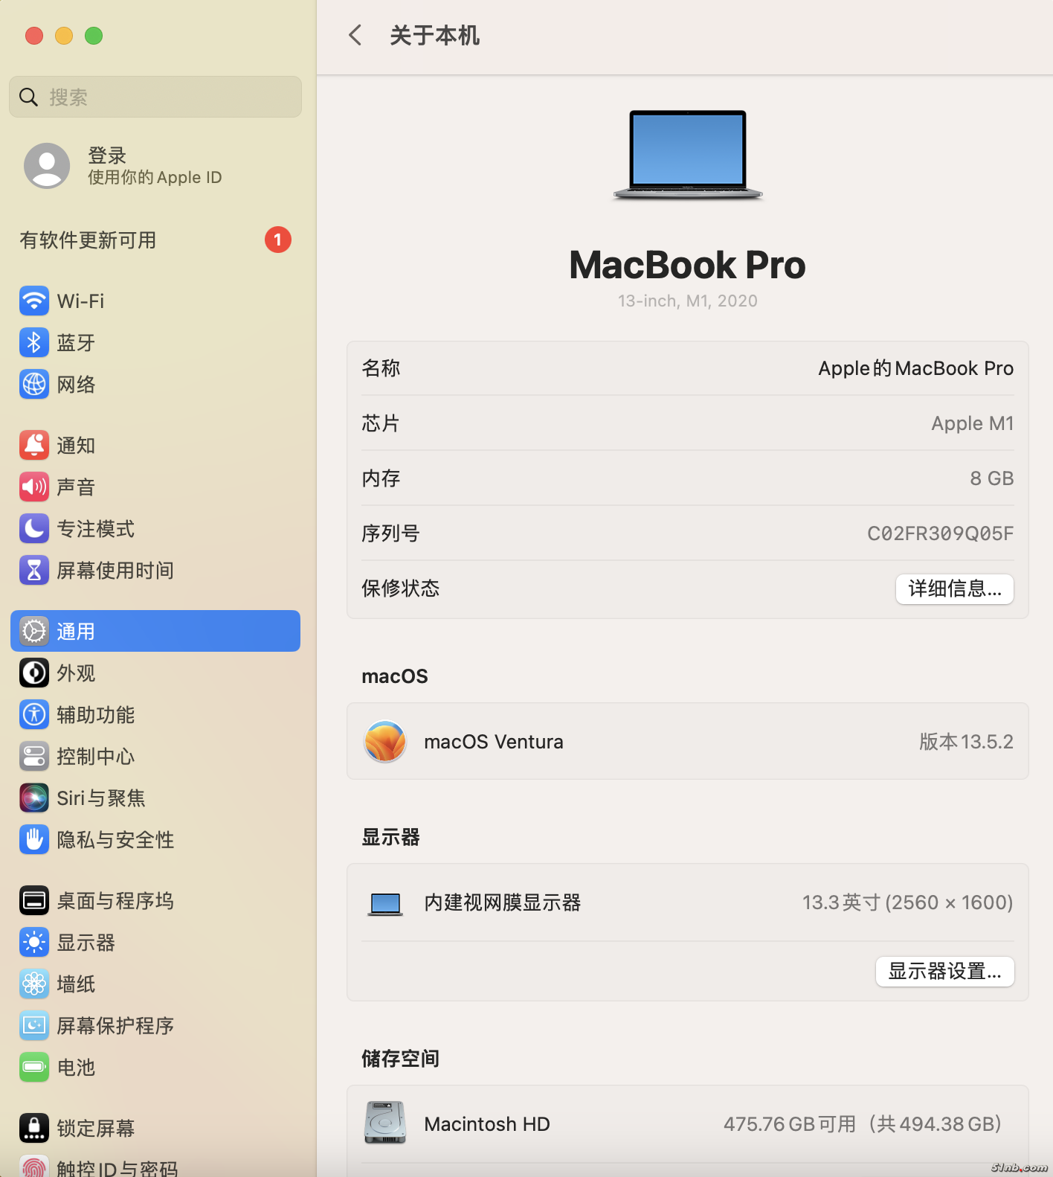Select Screen Time (屏幕使用时间) hourglass icon

[x=34, y=571]
